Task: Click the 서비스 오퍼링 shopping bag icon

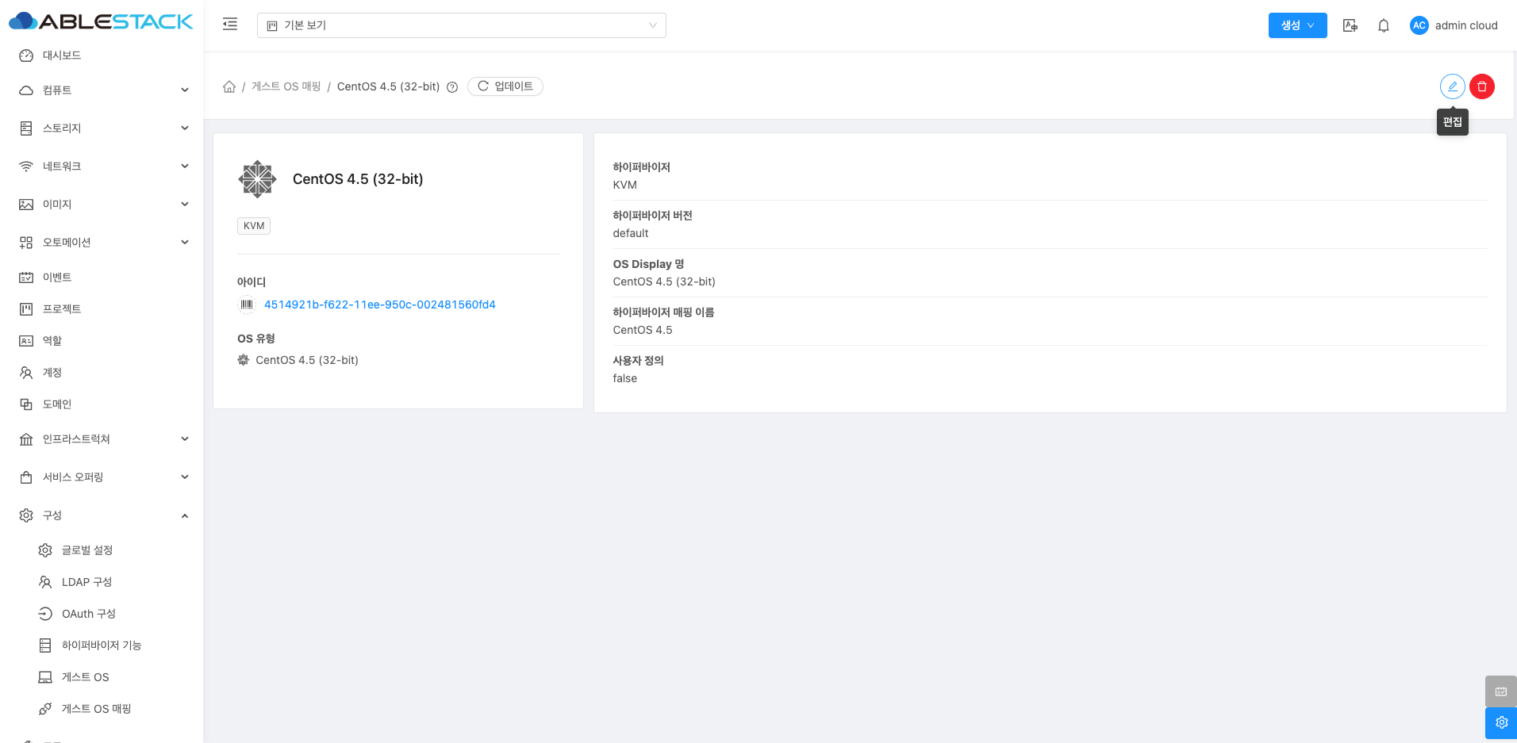Action: pyautogui.click(x=26, y=477)
